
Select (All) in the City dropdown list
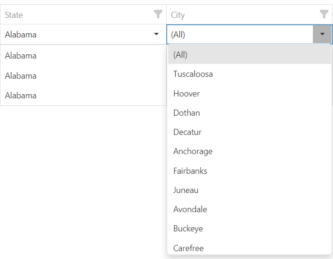point(250,54)
